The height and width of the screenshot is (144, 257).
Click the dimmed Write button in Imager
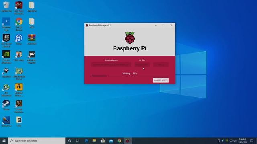pyautogui.click(x=161, y=65)
